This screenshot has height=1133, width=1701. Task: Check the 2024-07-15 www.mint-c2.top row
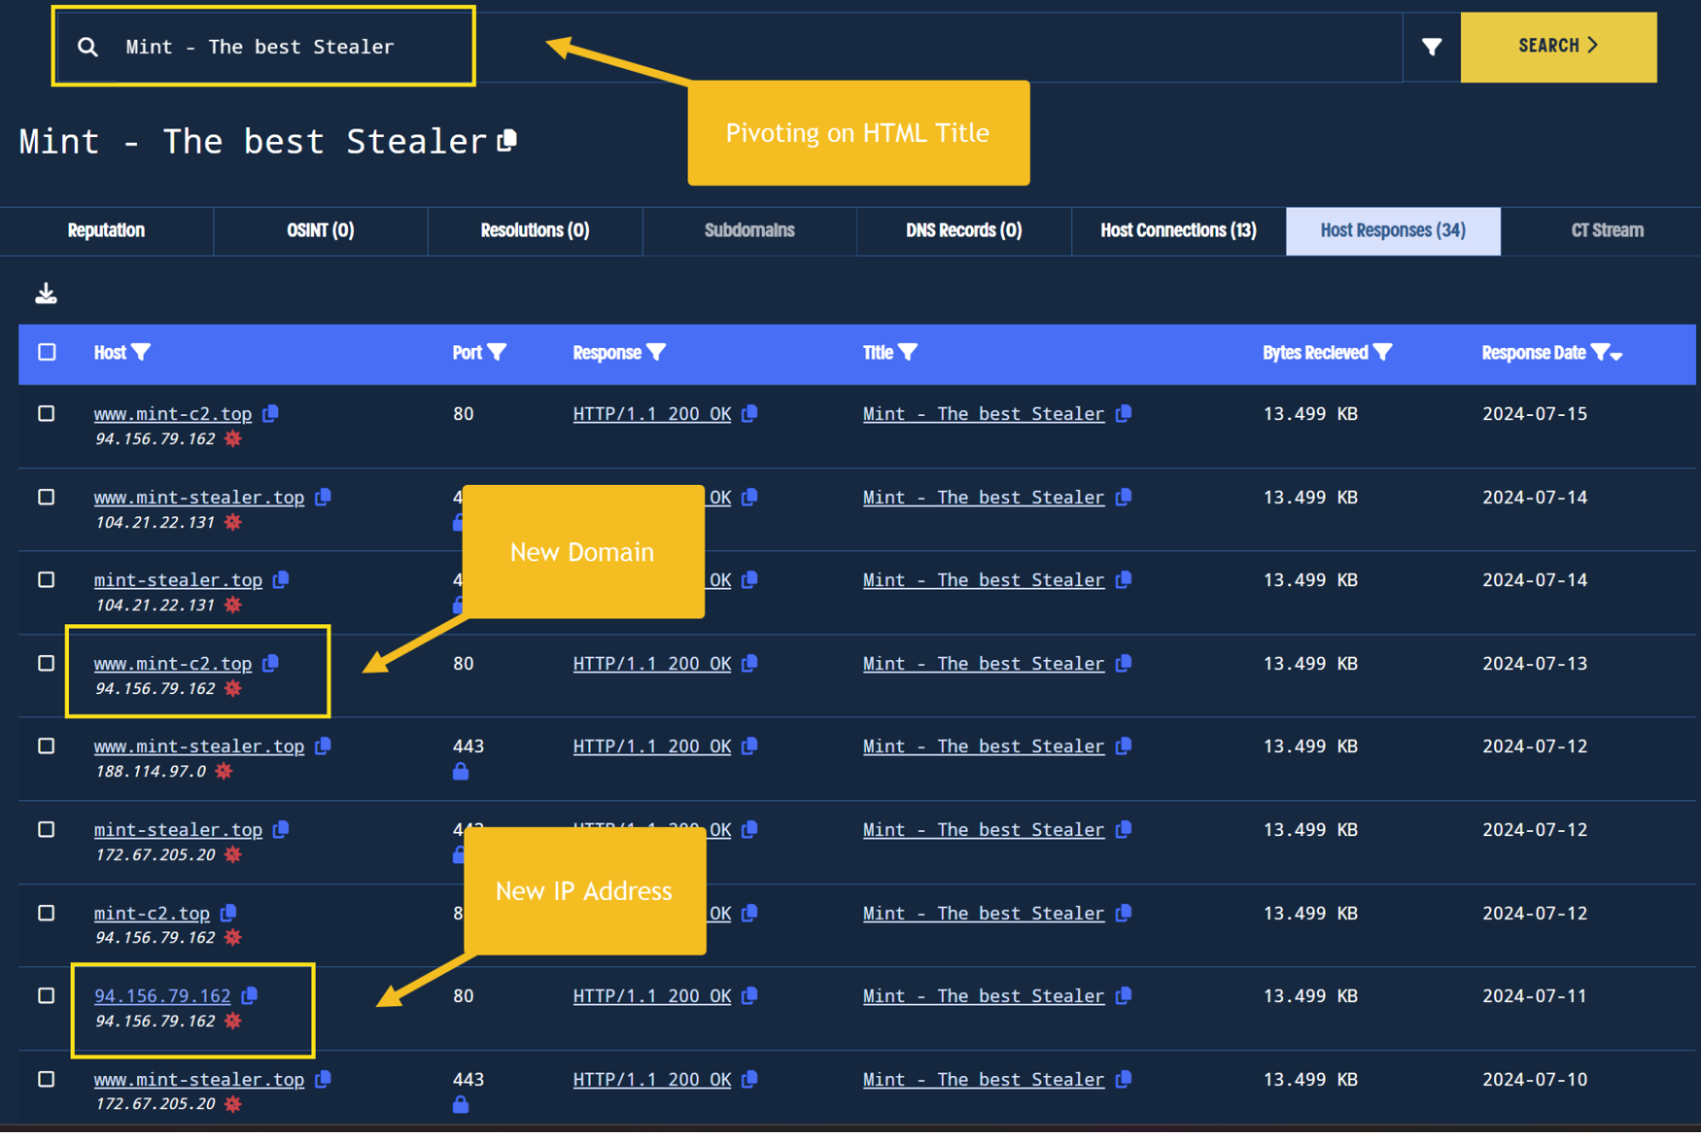(x=47, y=413)
